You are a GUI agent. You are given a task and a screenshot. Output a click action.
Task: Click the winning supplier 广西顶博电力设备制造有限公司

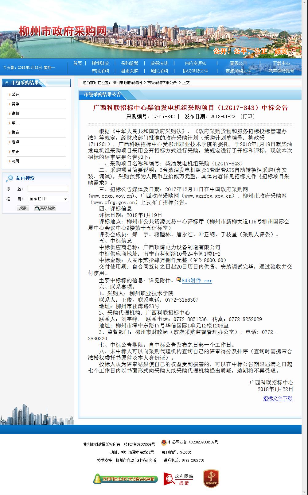(182, 247)
